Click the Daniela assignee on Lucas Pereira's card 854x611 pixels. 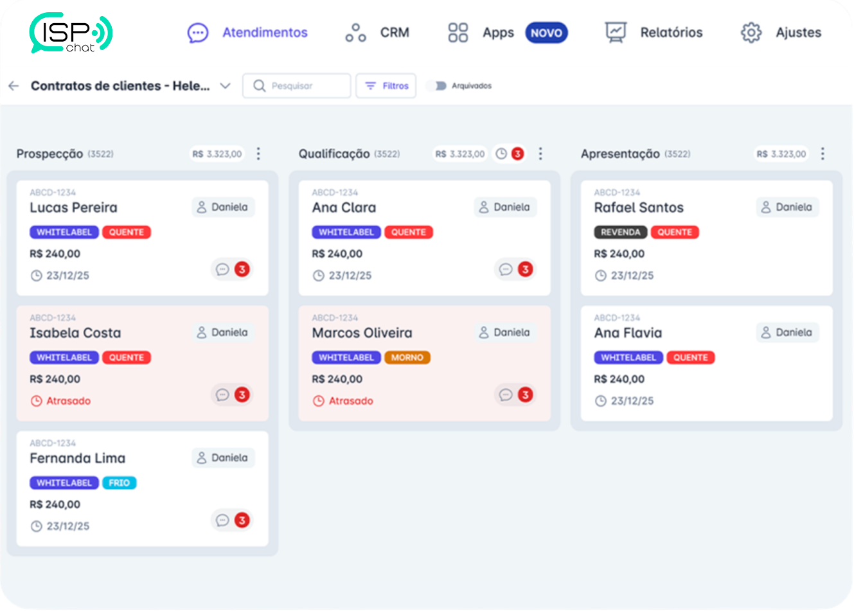coord(223,207)
